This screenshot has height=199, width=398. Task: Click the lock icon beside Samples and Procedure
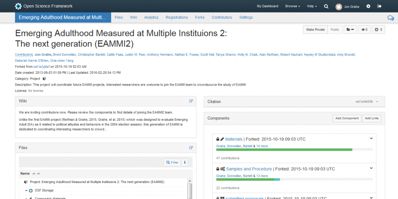(218, 169)
